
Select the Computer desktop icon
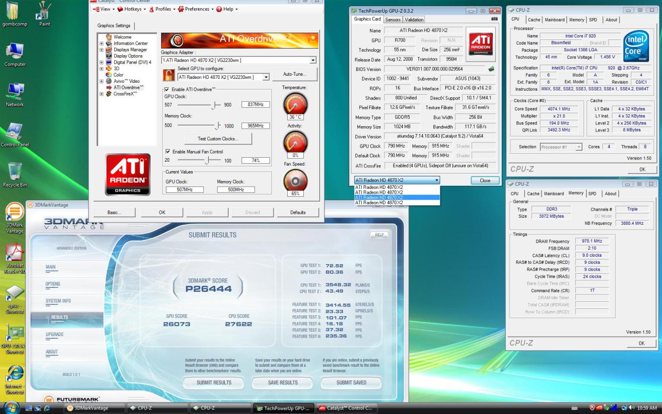coord(15,55)
